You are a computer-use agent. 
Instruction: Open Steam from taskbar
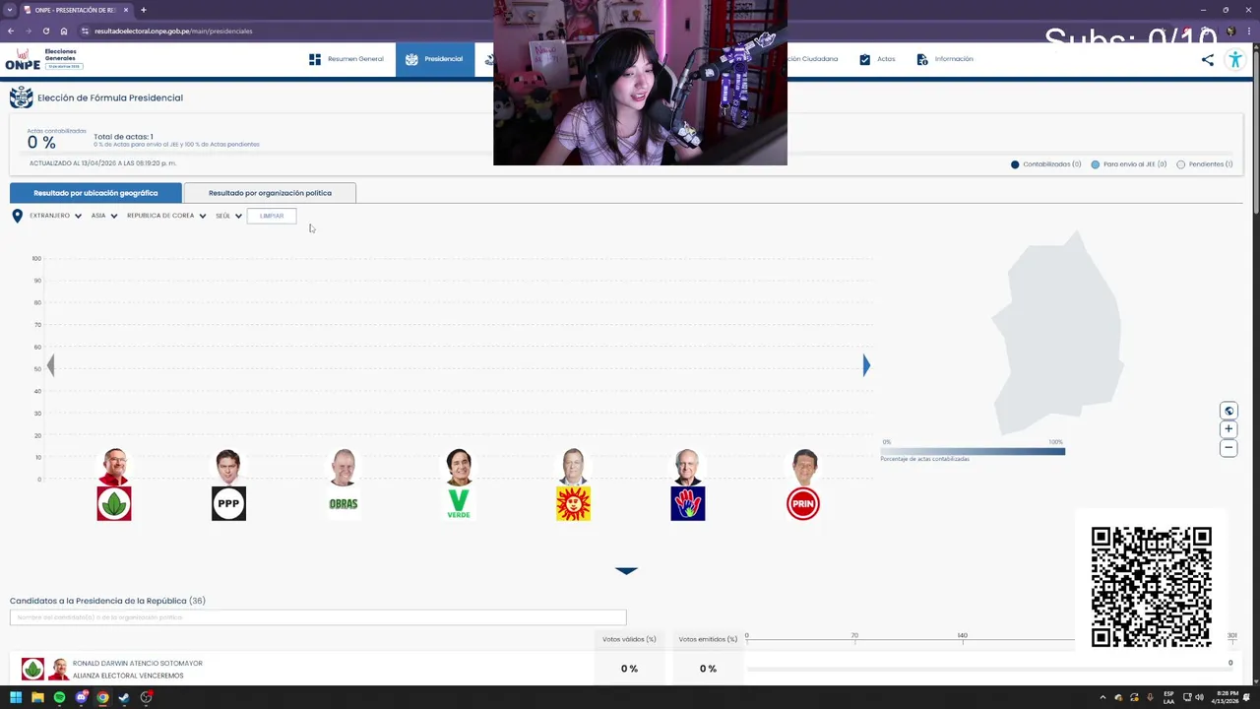(x=124, y=697)
